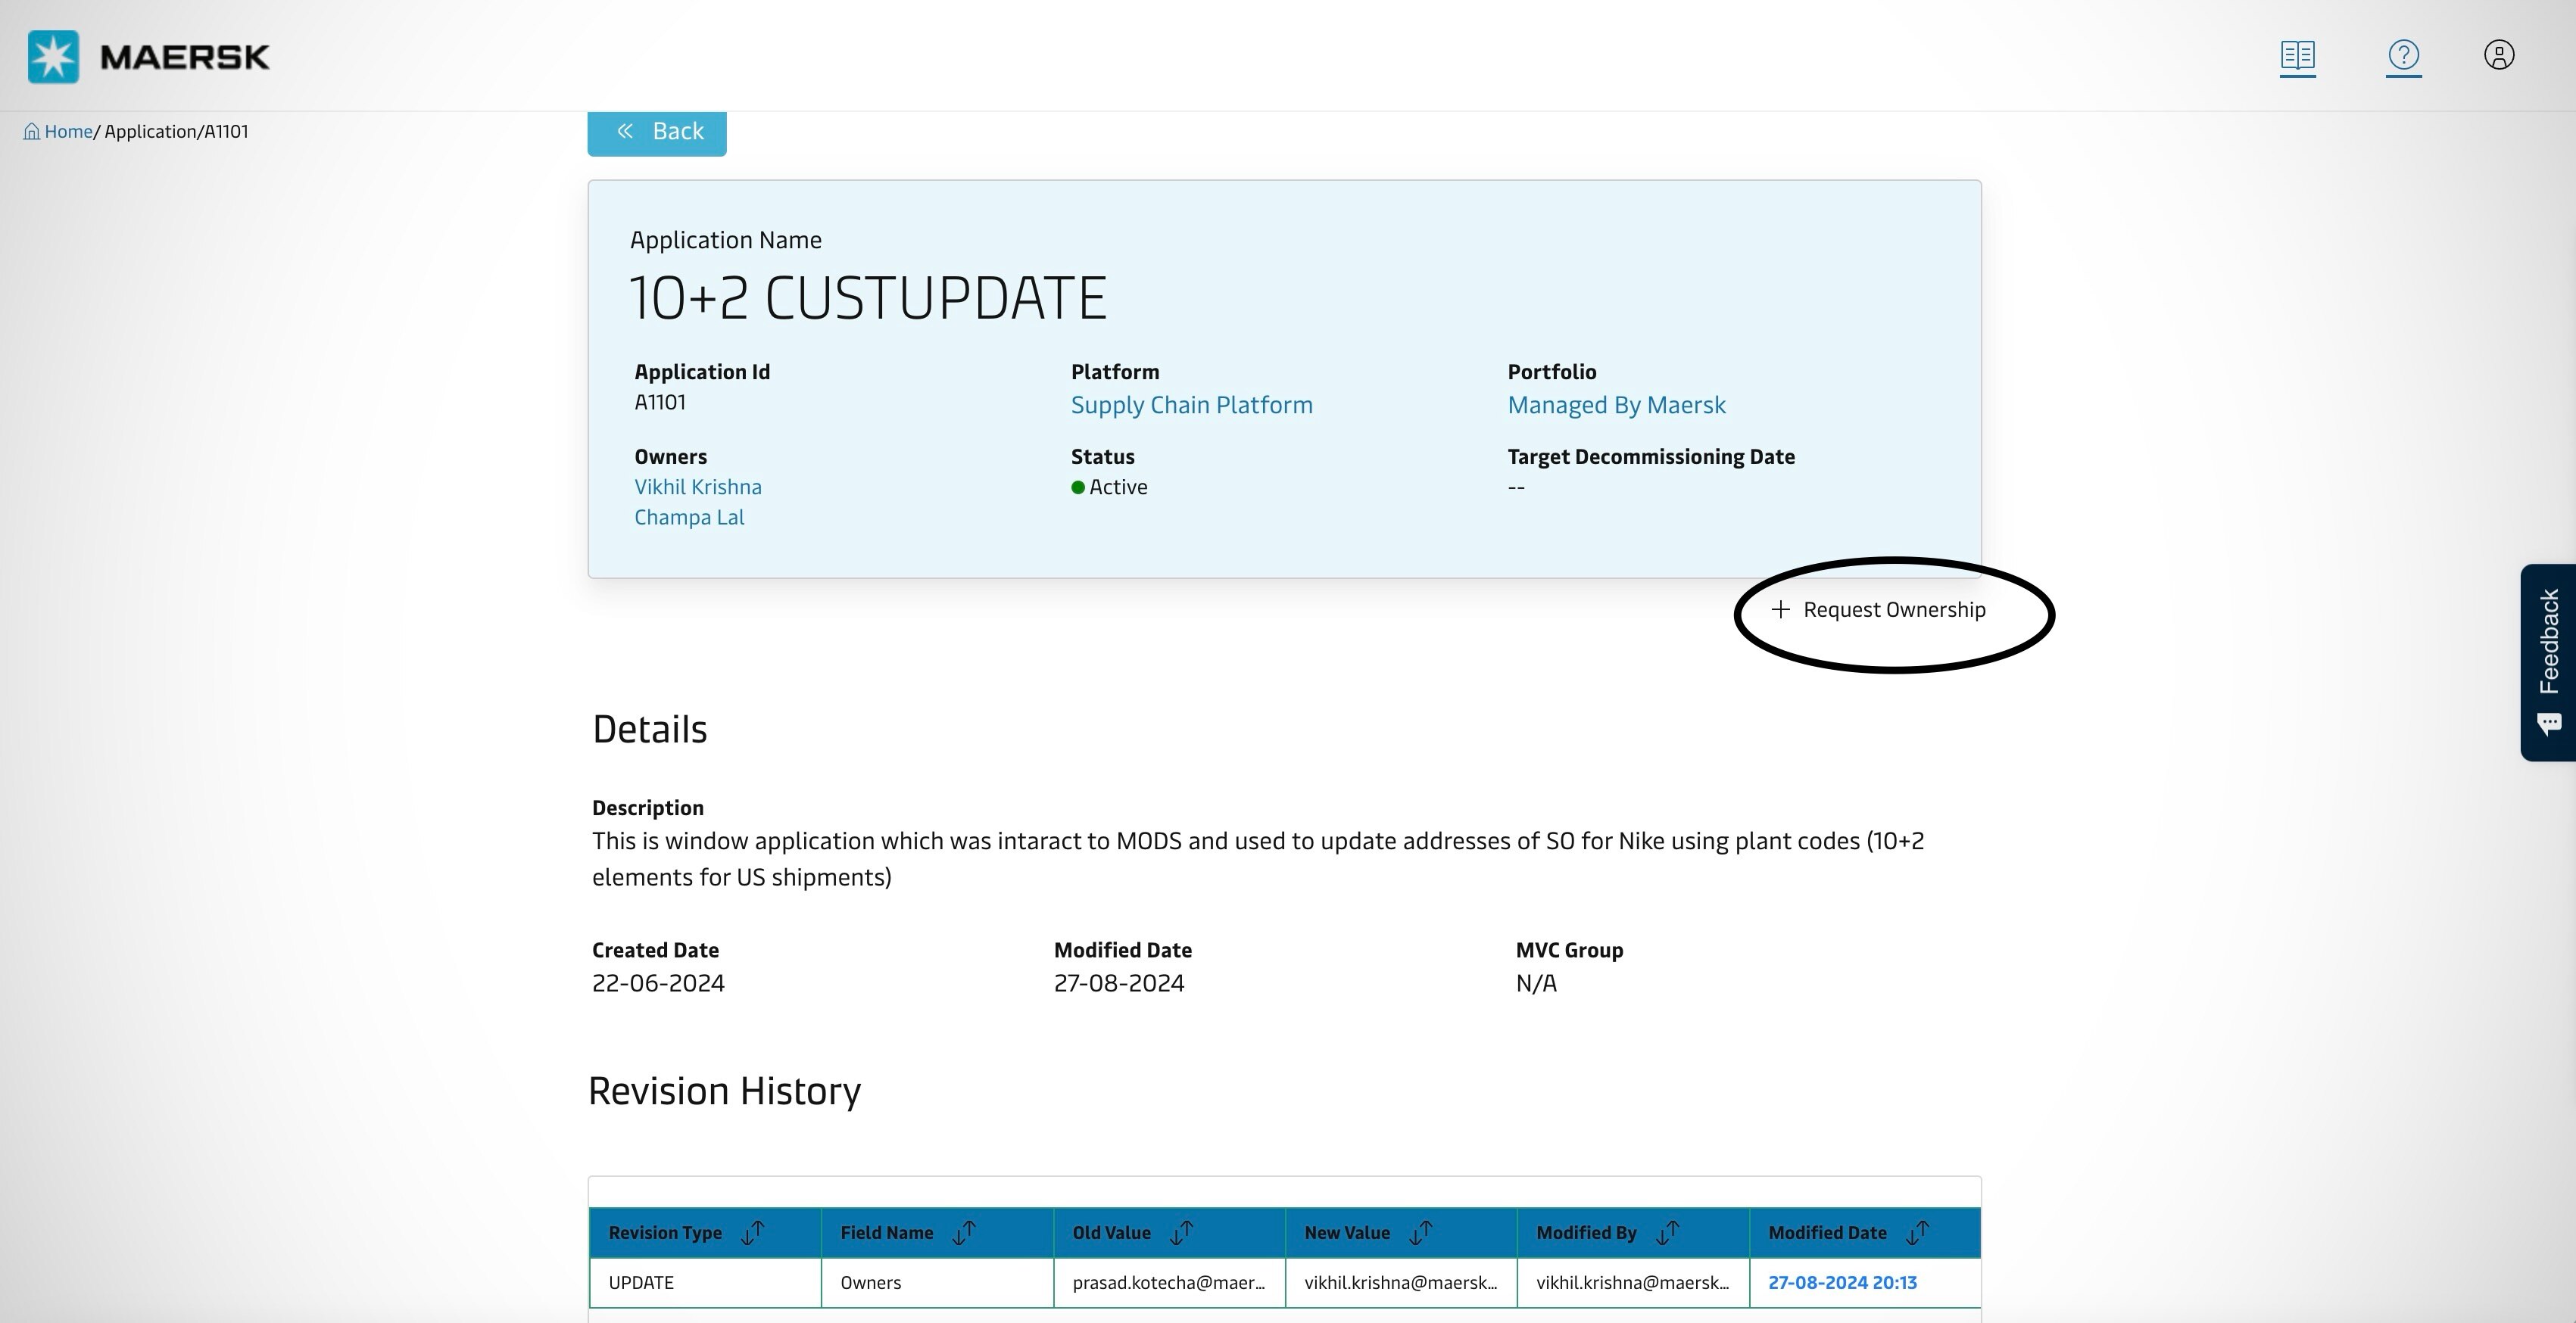The width and height of the screenshot is (2576, 1323).
Task: Click the Maersk star logo
Action: click(x=53, y=57)
